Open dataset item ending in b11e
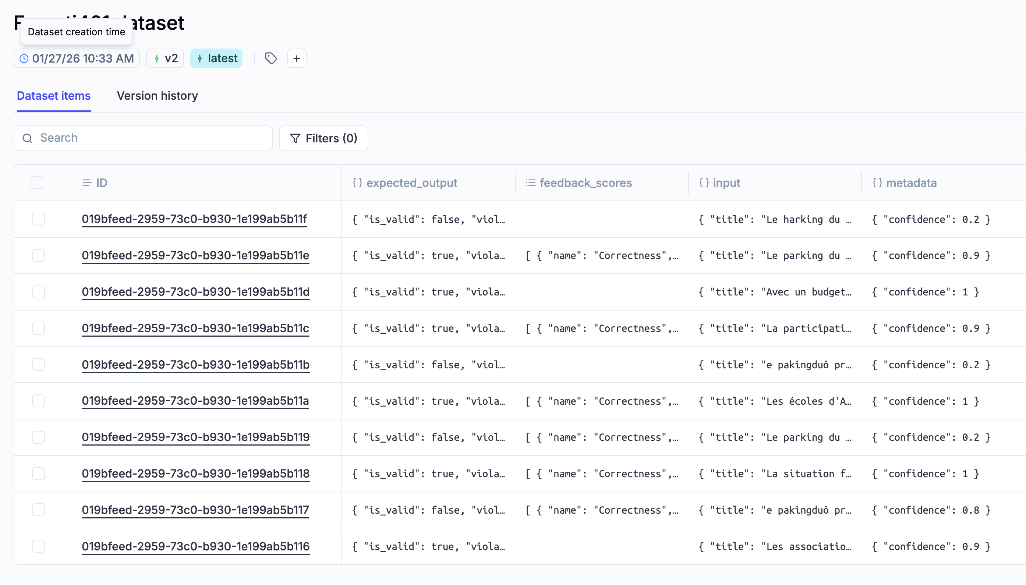This screenshot has width=1026, height=585. [x=195, y=255]
